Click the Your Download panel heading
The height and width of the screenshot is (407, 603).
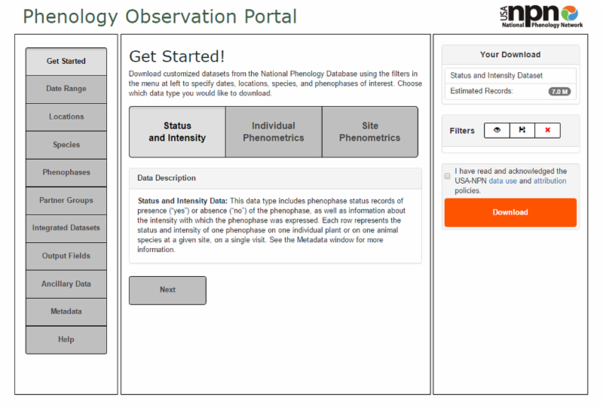point(510,54)
